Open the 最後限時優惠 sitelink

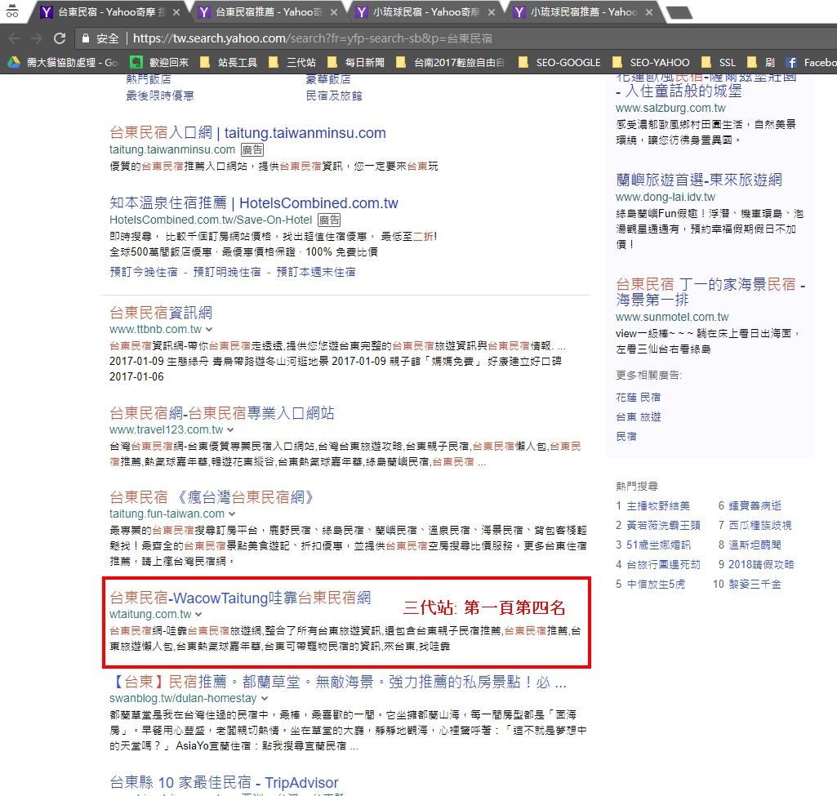click(x=159, y=96)
